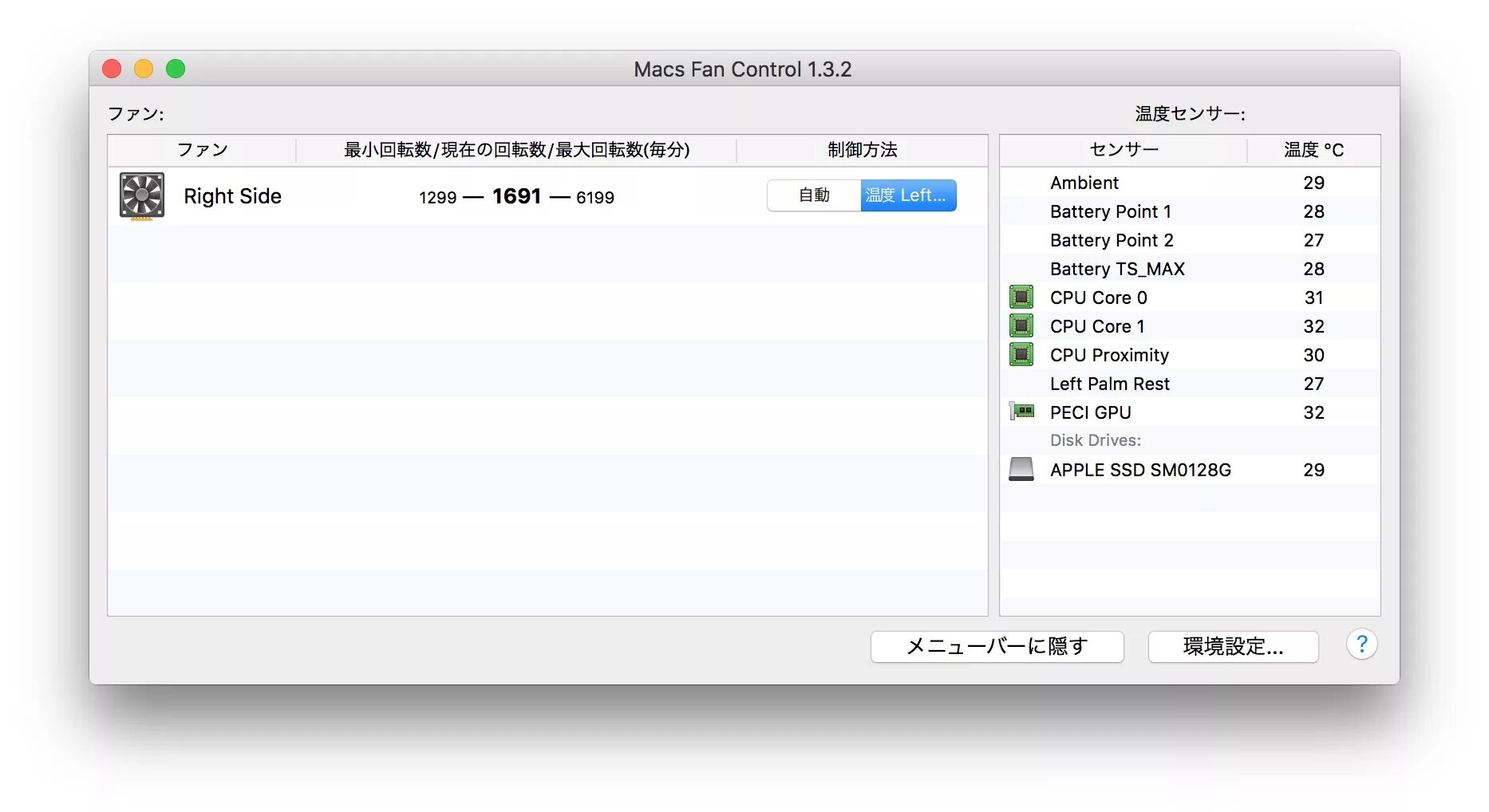
Task: Click the maximum RPM value 6199
Action: 594,198
